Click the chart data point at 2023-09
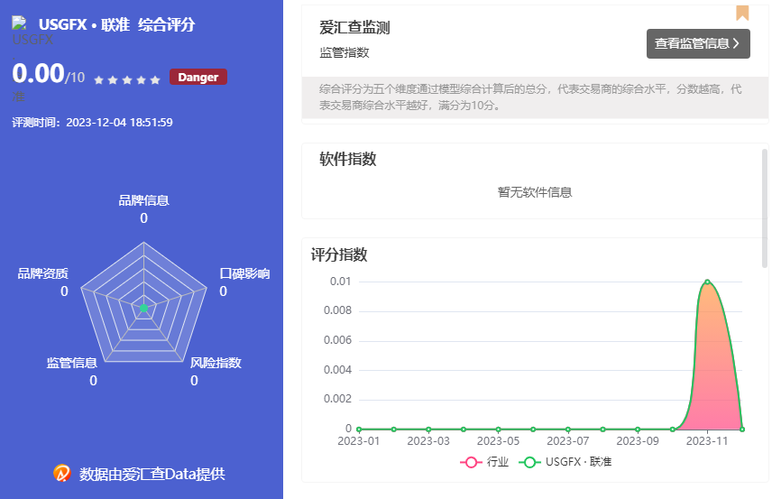This screenshot has width=772, height=499. [x=638, y=429]
